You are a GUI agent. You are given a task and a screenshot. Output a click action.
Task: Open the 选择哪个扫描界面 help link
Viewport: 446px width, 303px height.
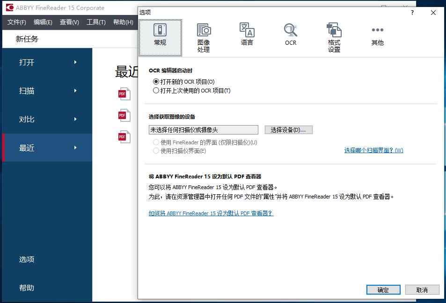[x=373, y=149]
